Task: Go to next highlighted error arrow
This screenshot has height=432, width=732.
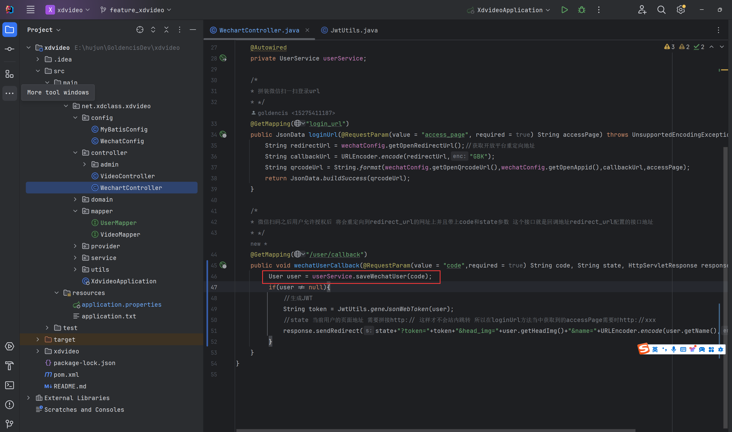Action: point(722,47)
